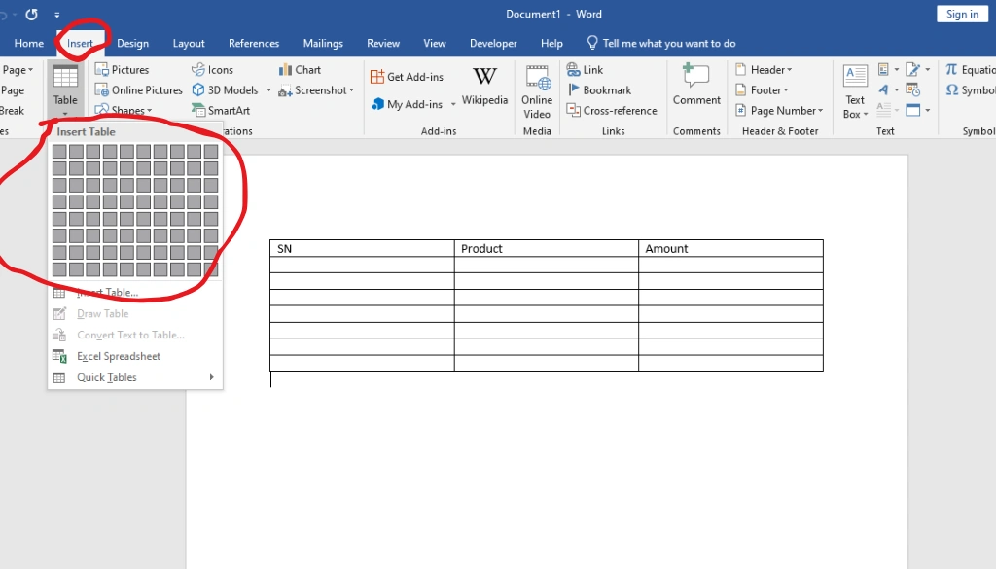Viewport: 996px width, 569px height.
Task: Expand the Page Number dropdown
Action: pos(821,111)
